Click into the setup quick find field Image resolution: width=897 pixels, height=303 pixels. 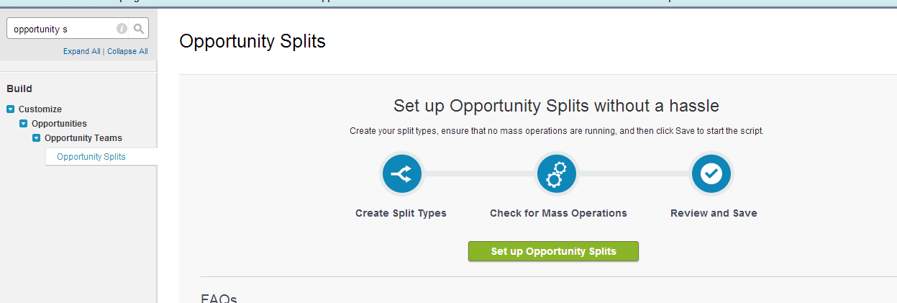click(63, 29)
